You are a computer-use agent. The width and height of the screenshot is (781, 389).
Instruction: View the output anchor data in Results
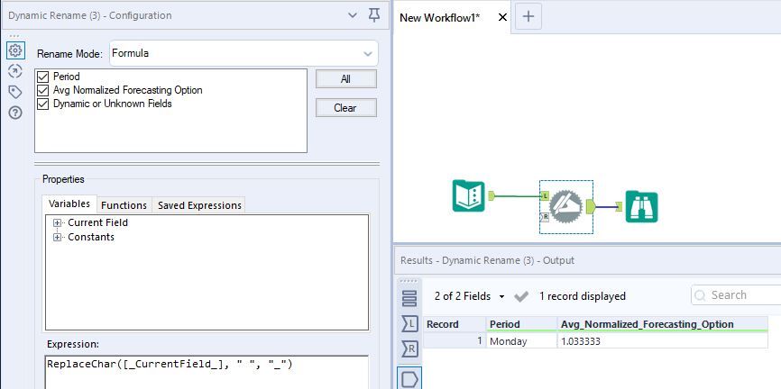[409, 379]
